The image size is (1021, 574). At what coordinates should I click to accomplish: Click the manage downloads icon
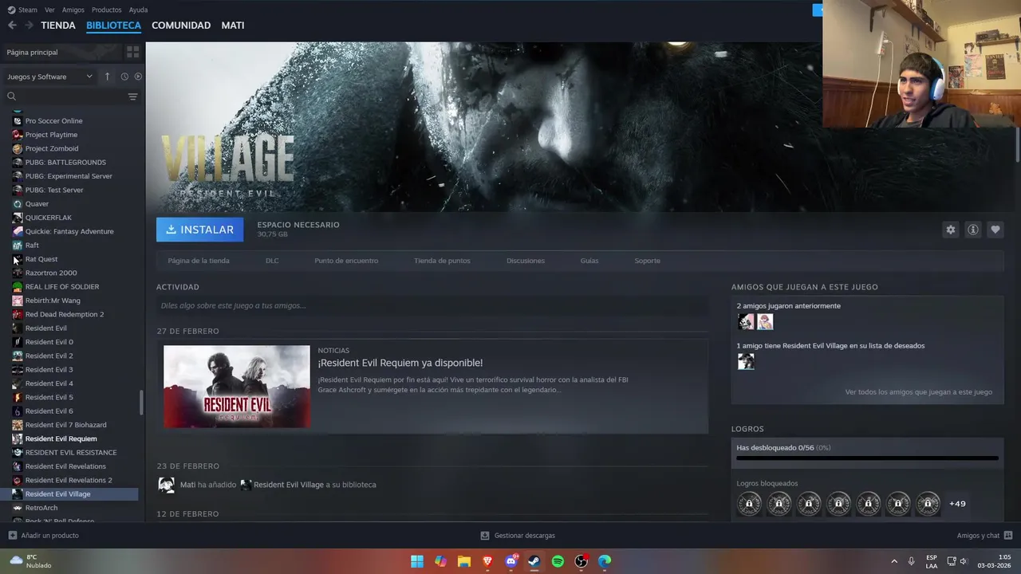(485, 536)
